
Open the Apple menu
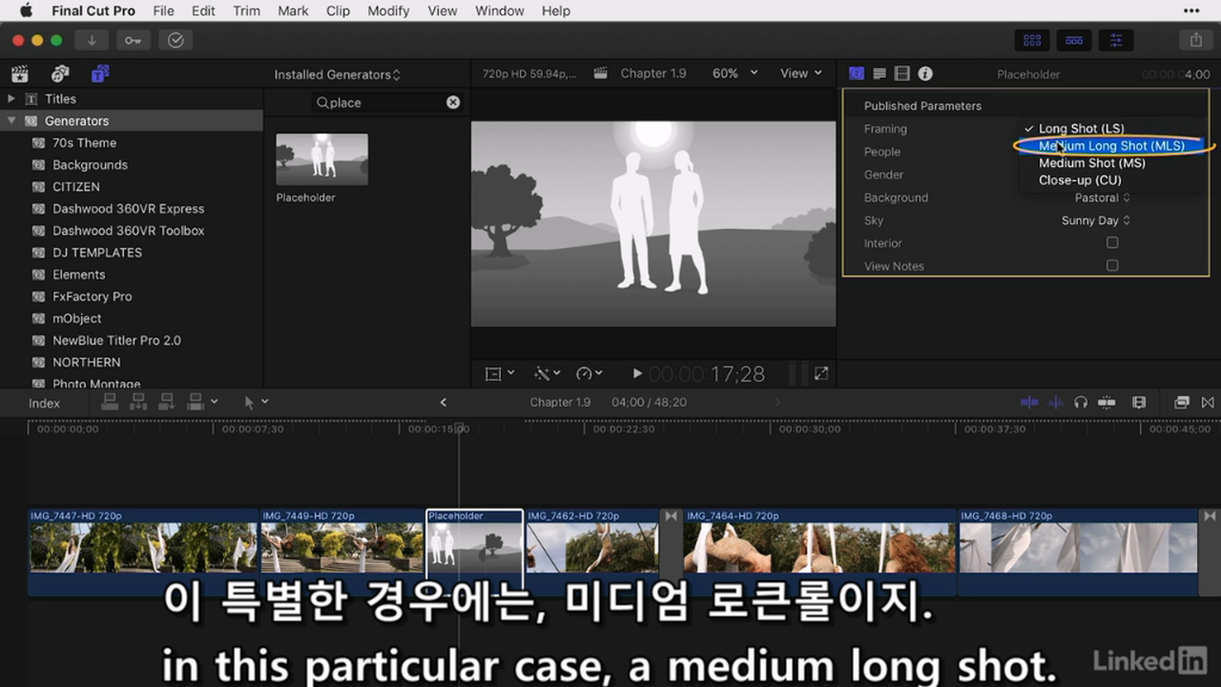point(25,11)
